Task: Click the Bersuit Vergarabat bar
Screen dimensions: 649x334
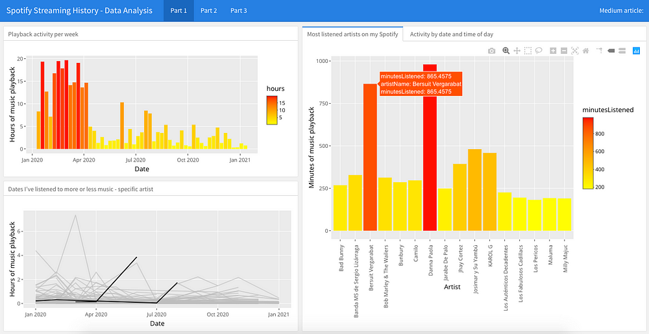Action: point(370,157)
